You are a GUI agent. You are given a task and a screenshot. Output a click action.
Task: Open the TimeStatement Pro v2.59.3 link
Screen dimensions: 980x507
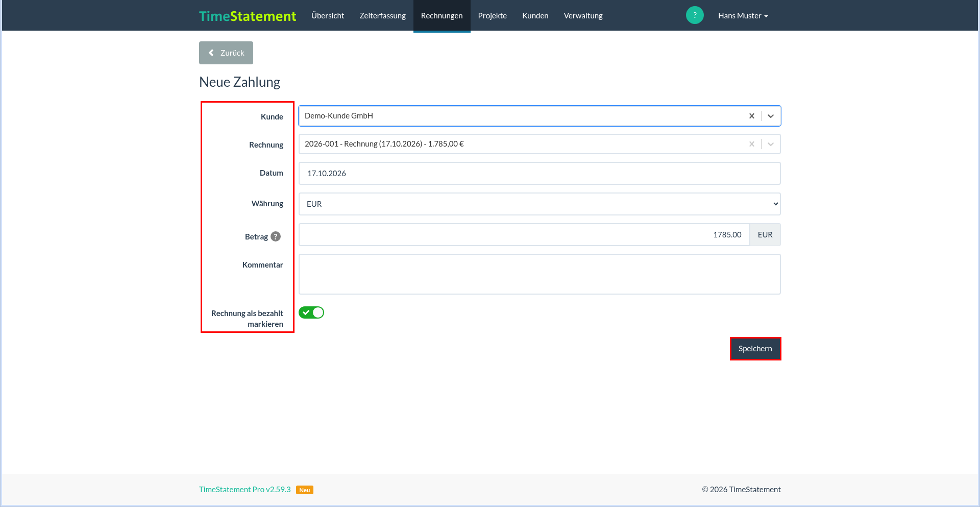[245, 489]
